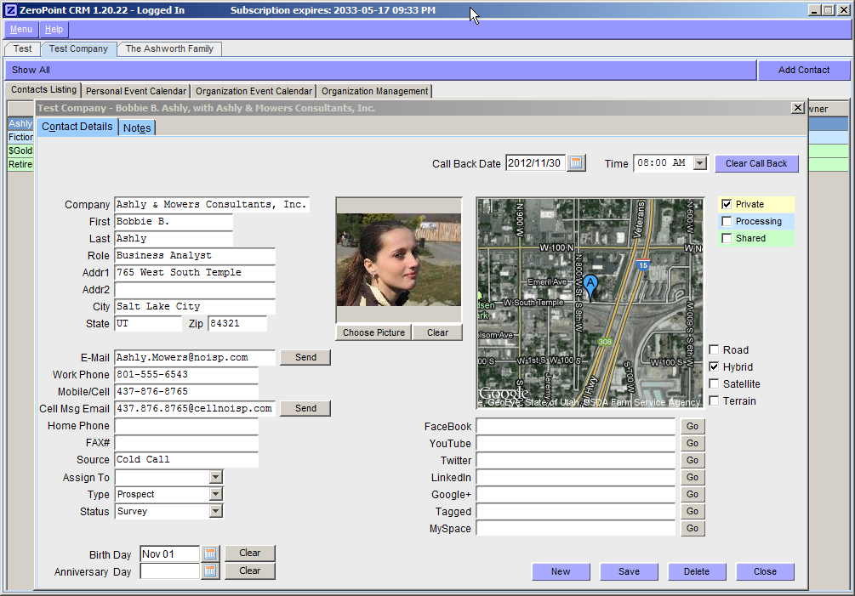Select the Fiction row in contacts list
This screenshot has width=855, height=596.
(x=20, y=137)
